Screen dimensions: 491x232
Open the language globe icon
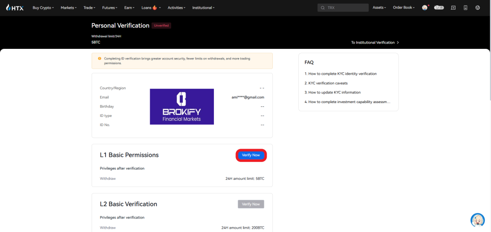(478, 8)
